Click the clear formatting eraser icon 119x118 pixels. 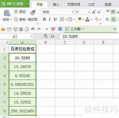tap(97, 19)
